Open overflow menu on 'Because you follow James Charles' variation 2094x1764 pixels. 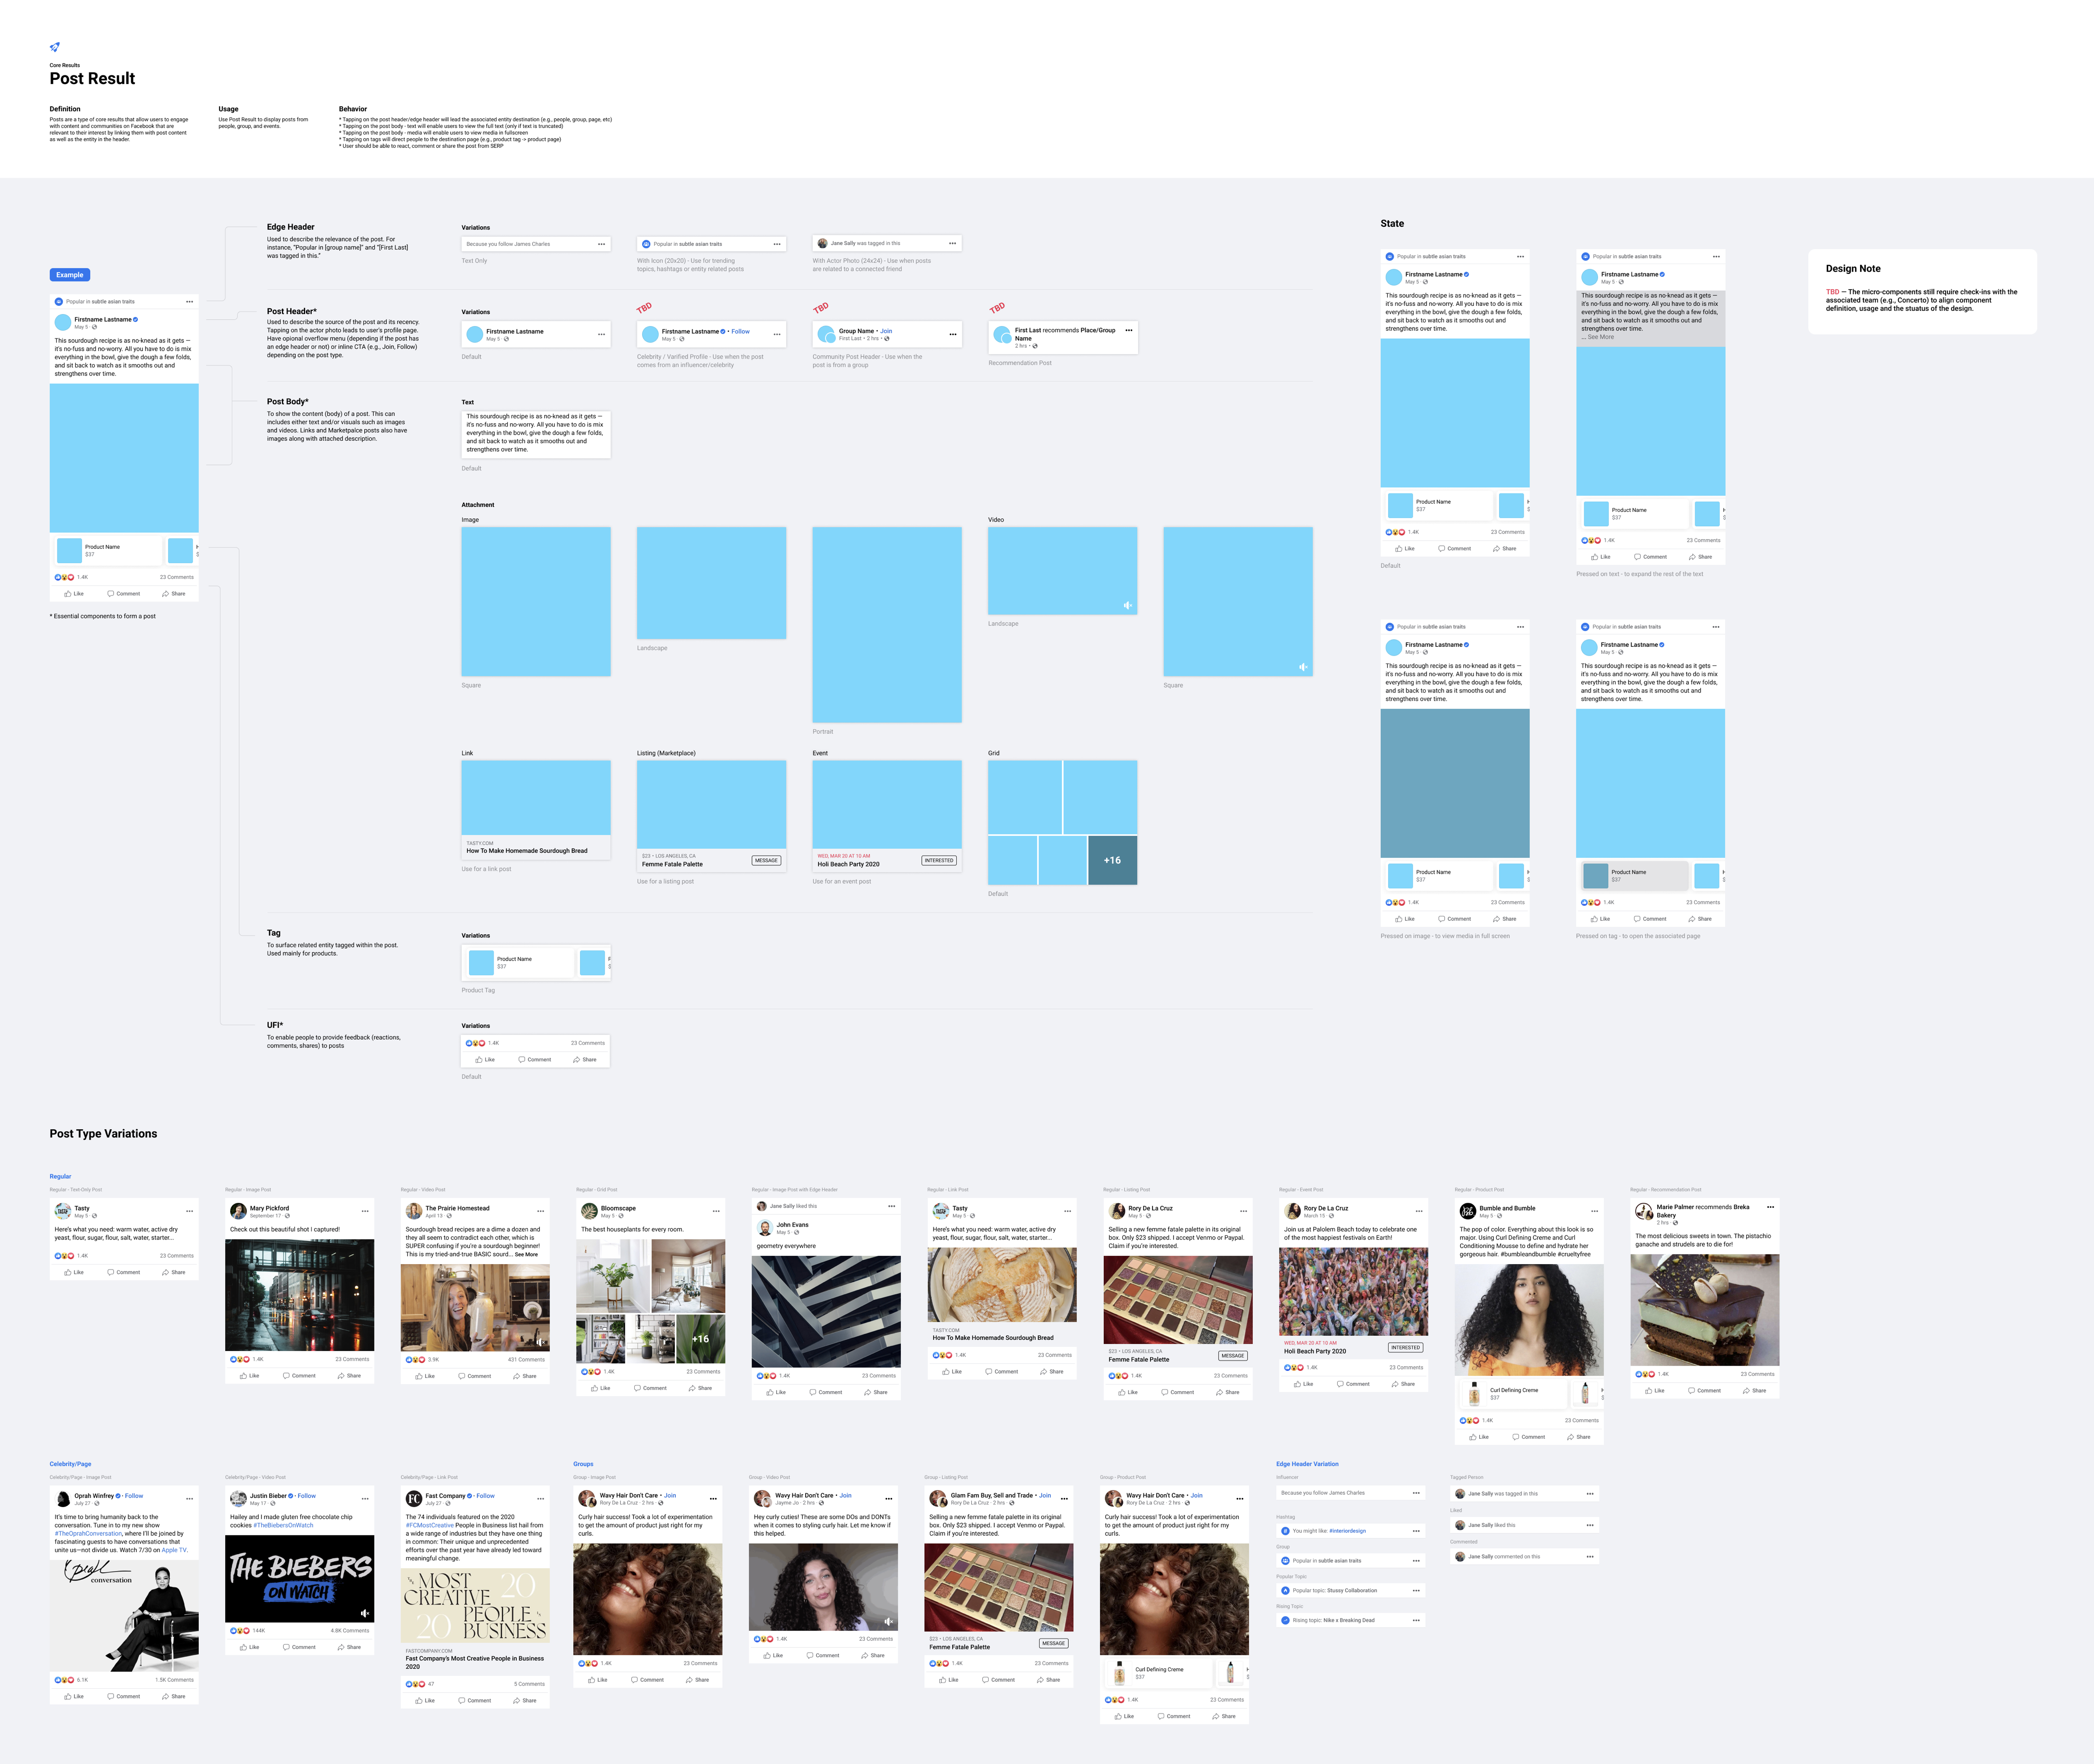[601, 244]
